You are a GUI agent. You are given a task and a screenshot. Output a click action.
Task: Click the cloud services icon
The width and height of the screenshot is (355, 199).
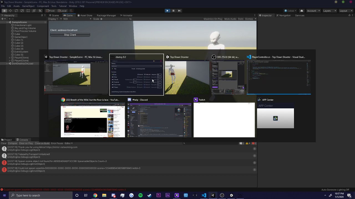point(301,11)
